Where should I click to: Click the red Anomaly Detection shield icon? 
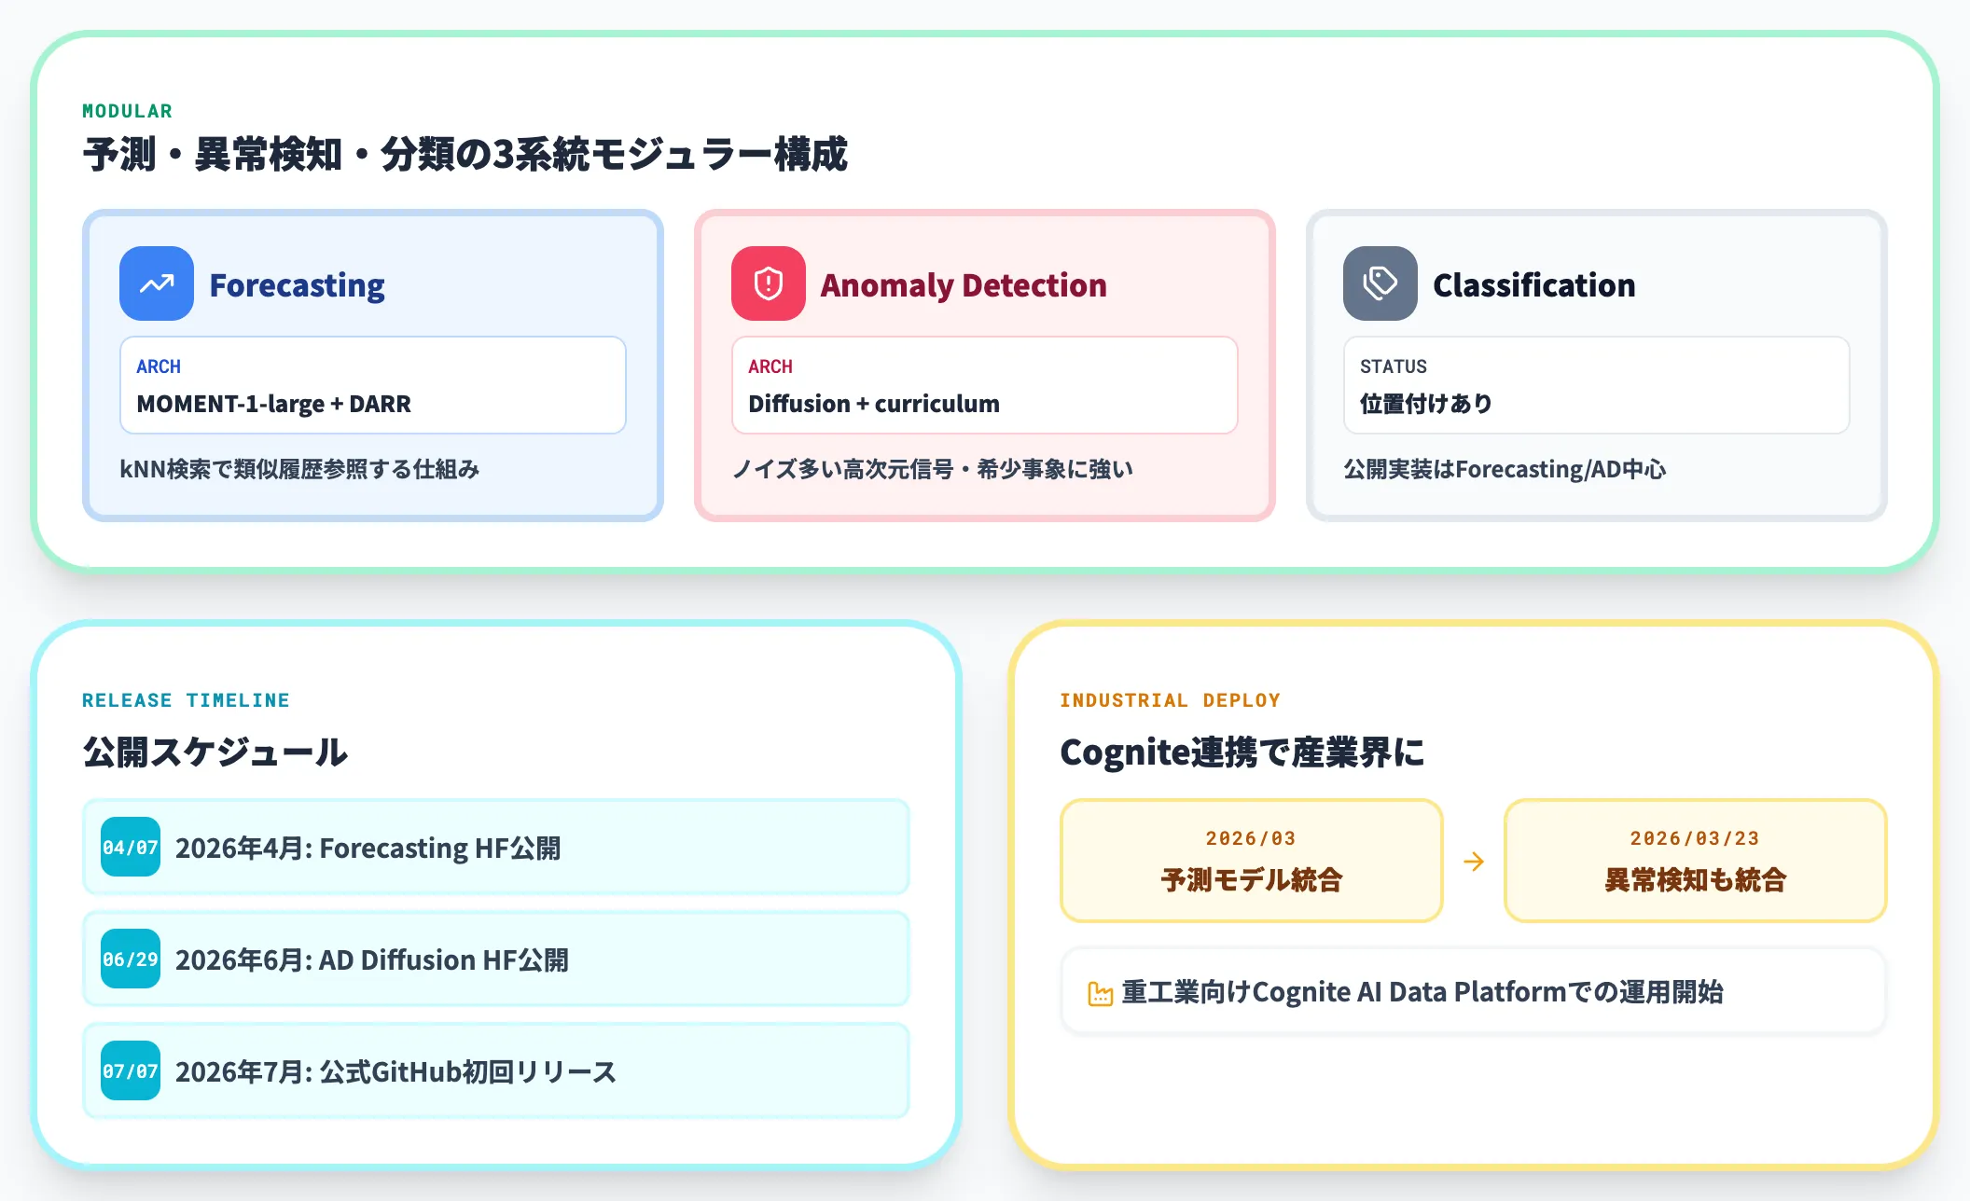click(x=769, y=283)
